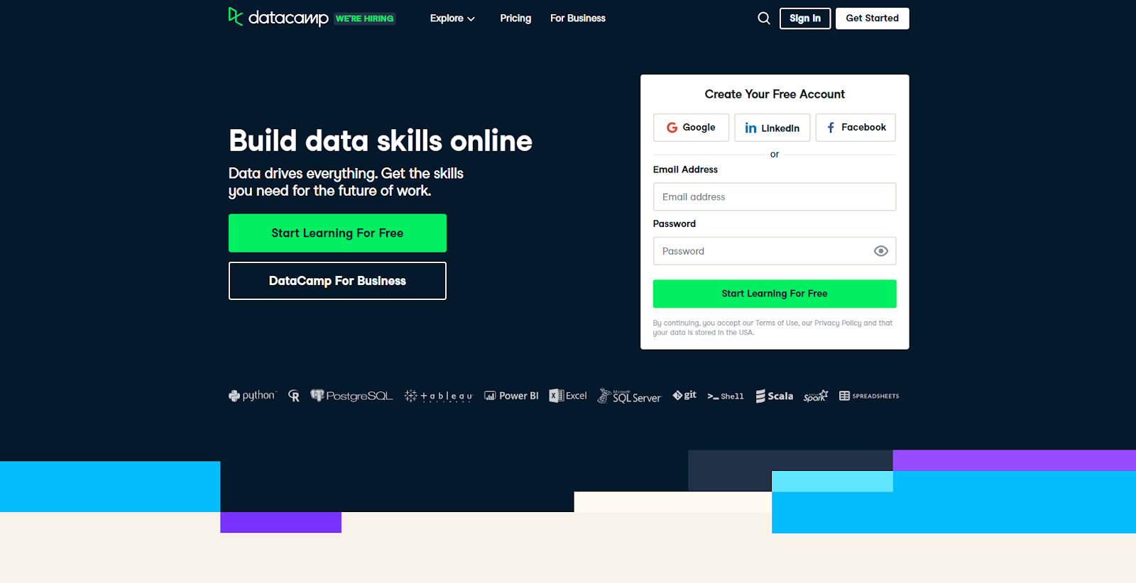Screen dimensions: 1136x583
Task: Choose the Excel logo
Action: coord(568,396)
